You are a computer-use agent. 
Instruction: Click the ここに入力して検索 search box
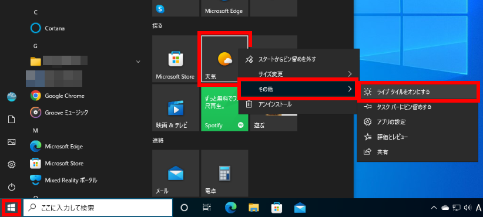pos(98,208)
